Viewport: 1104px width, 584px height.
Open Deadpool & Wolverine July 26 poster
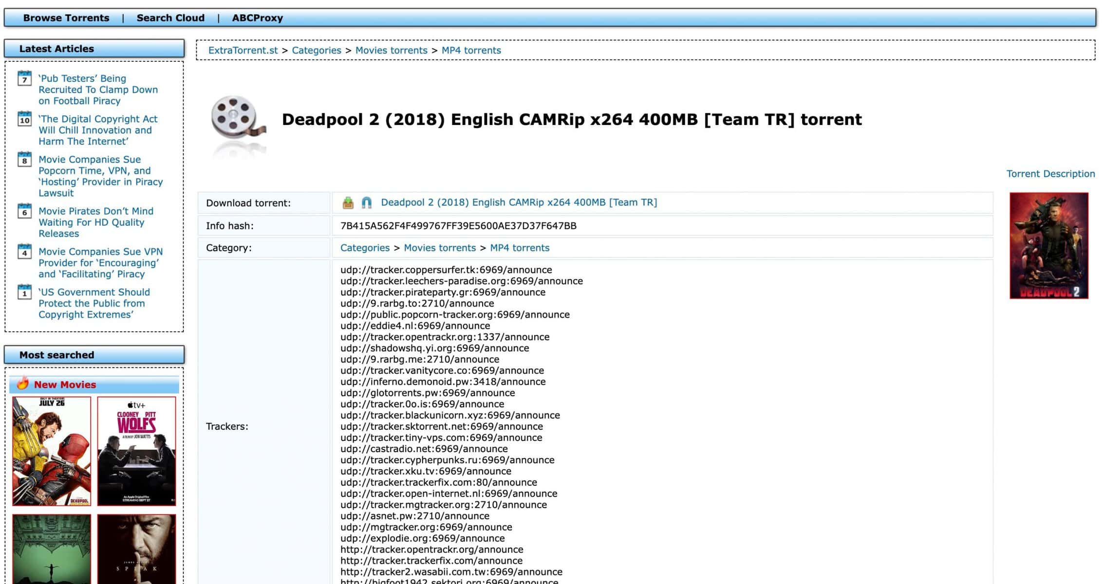52,451
